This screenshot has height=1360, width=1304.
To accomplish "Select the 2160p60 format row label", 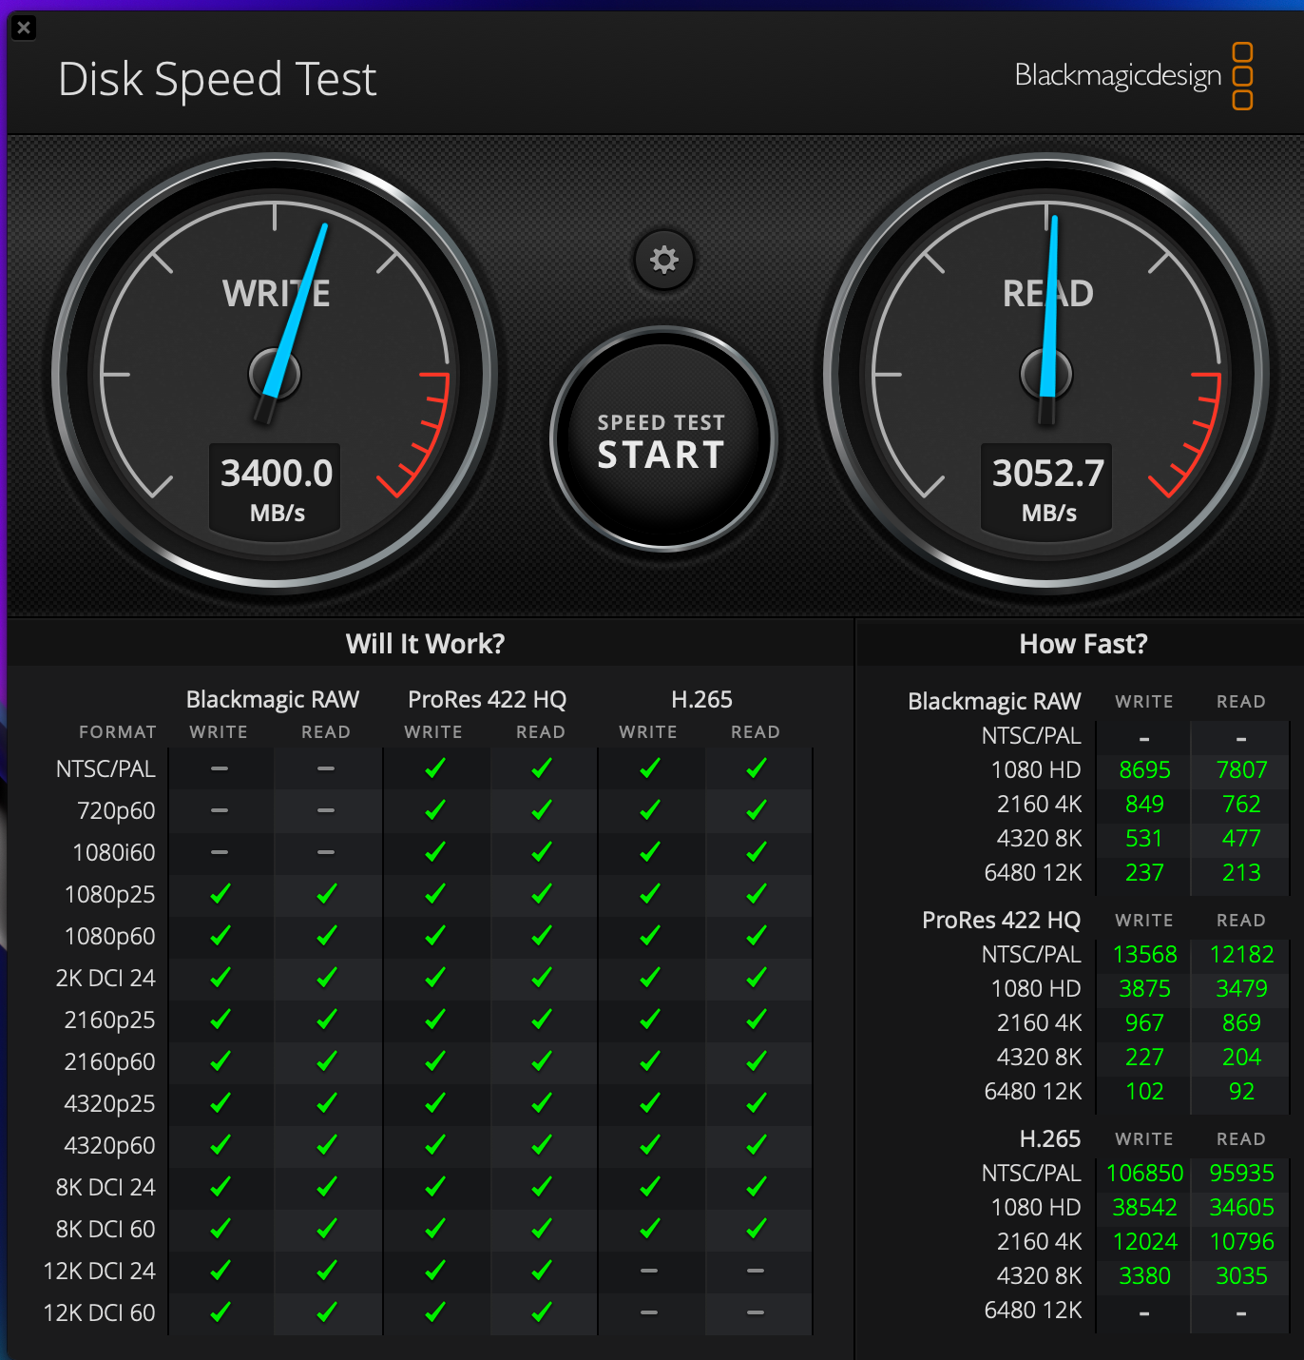I will tap(109, 1061).
